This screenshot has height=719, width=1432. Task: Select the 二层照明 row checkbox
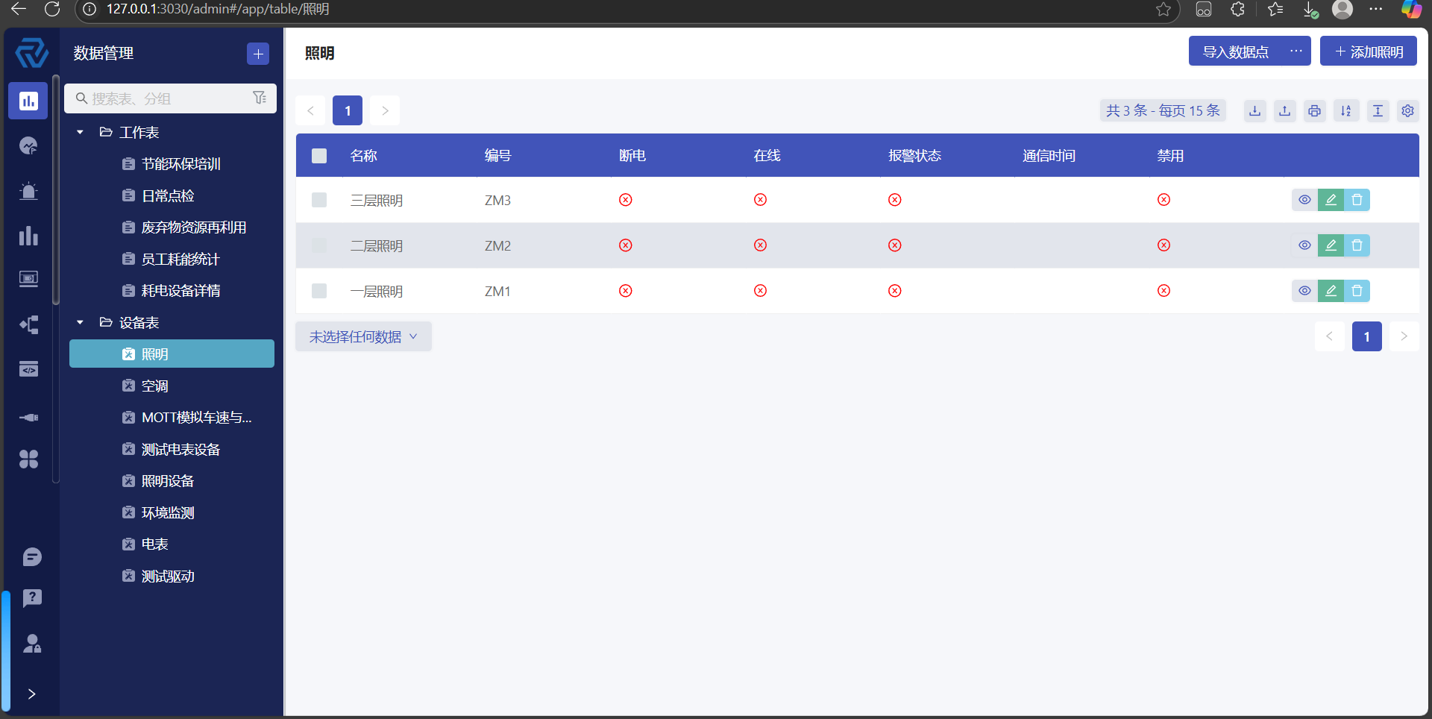pos(319,245)
